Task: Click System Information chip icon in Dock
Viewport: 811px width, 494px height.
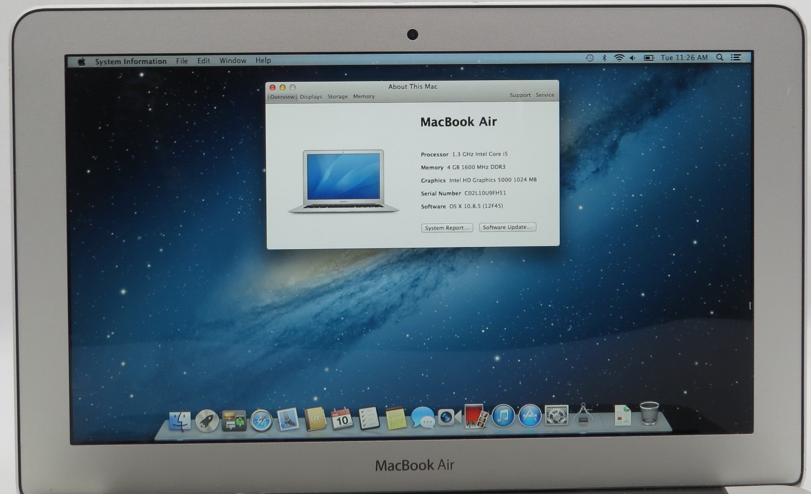Action: 583,414
